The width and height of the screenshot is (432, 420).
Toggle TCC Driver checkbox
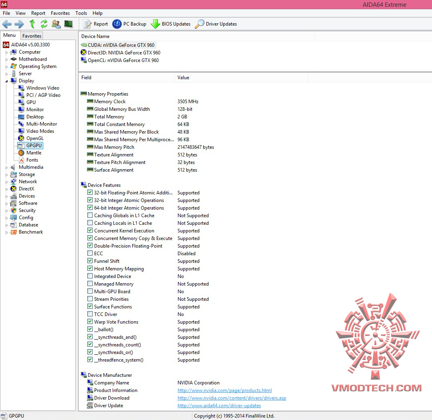coord(90,314)
